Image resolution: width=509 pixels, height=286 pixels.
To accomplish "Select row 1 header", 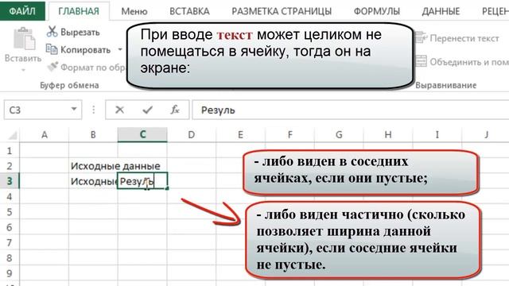I will tap(10, 150).
